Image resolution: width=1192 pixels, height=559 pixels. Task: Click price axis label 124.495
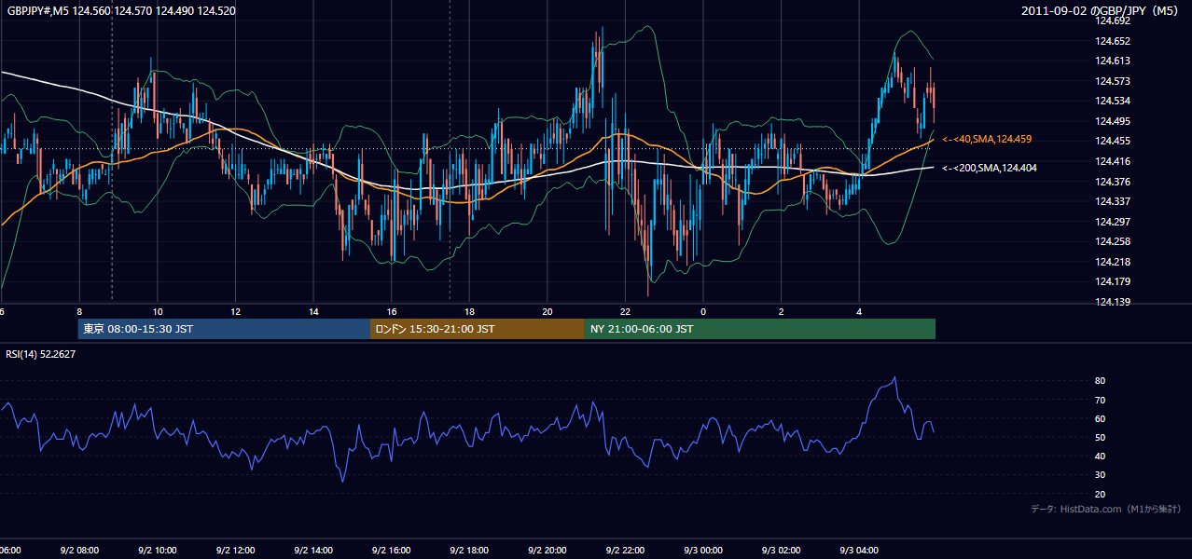coord(1112,121)
